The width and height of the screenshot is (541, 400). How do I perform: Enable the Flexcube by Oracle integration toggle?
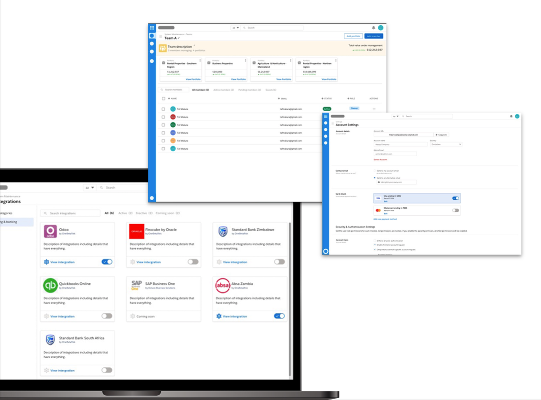pos(193,262)
